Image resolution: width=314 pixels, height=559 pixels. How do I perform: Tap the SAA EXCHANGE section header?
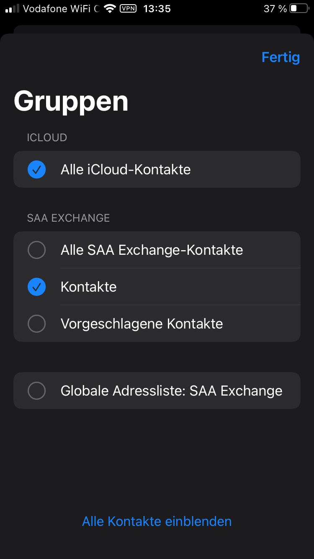point(68,218)
